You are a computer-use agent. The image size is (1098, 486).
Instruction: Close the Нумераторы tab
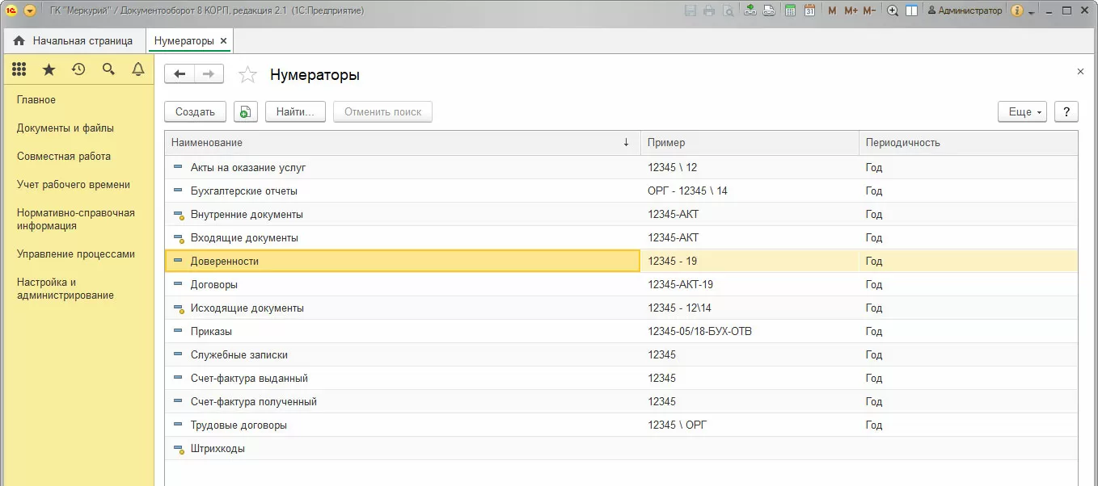click(x=224, y=40)
